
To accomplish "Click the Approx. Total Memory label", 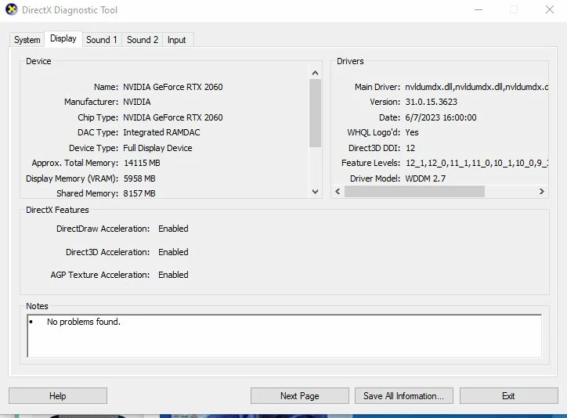I will (75, 163).
